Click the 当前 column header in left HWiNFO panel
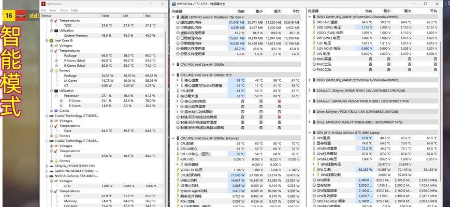 (237, 11)
